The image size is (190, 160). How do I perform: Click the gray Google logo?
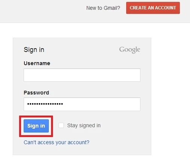pyautogui.click(x=130, y=50)
